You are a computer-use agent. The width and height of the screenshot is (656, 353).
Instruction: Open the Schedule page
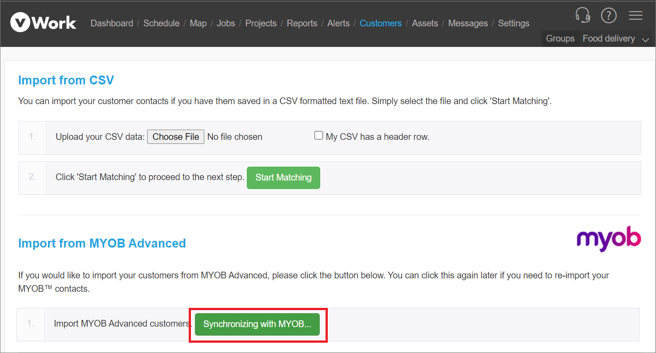[x=161, y=23]
